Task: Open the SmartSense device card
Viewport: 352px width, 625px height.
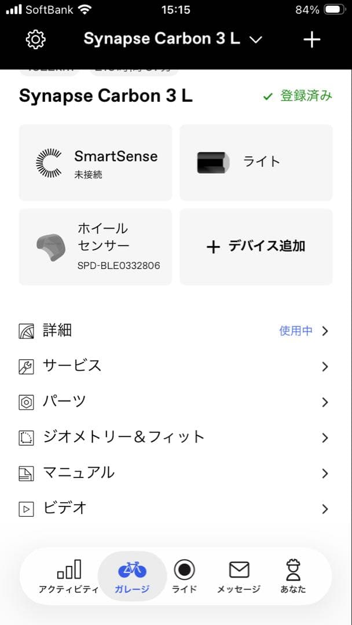Action: (x=96, y=163)
